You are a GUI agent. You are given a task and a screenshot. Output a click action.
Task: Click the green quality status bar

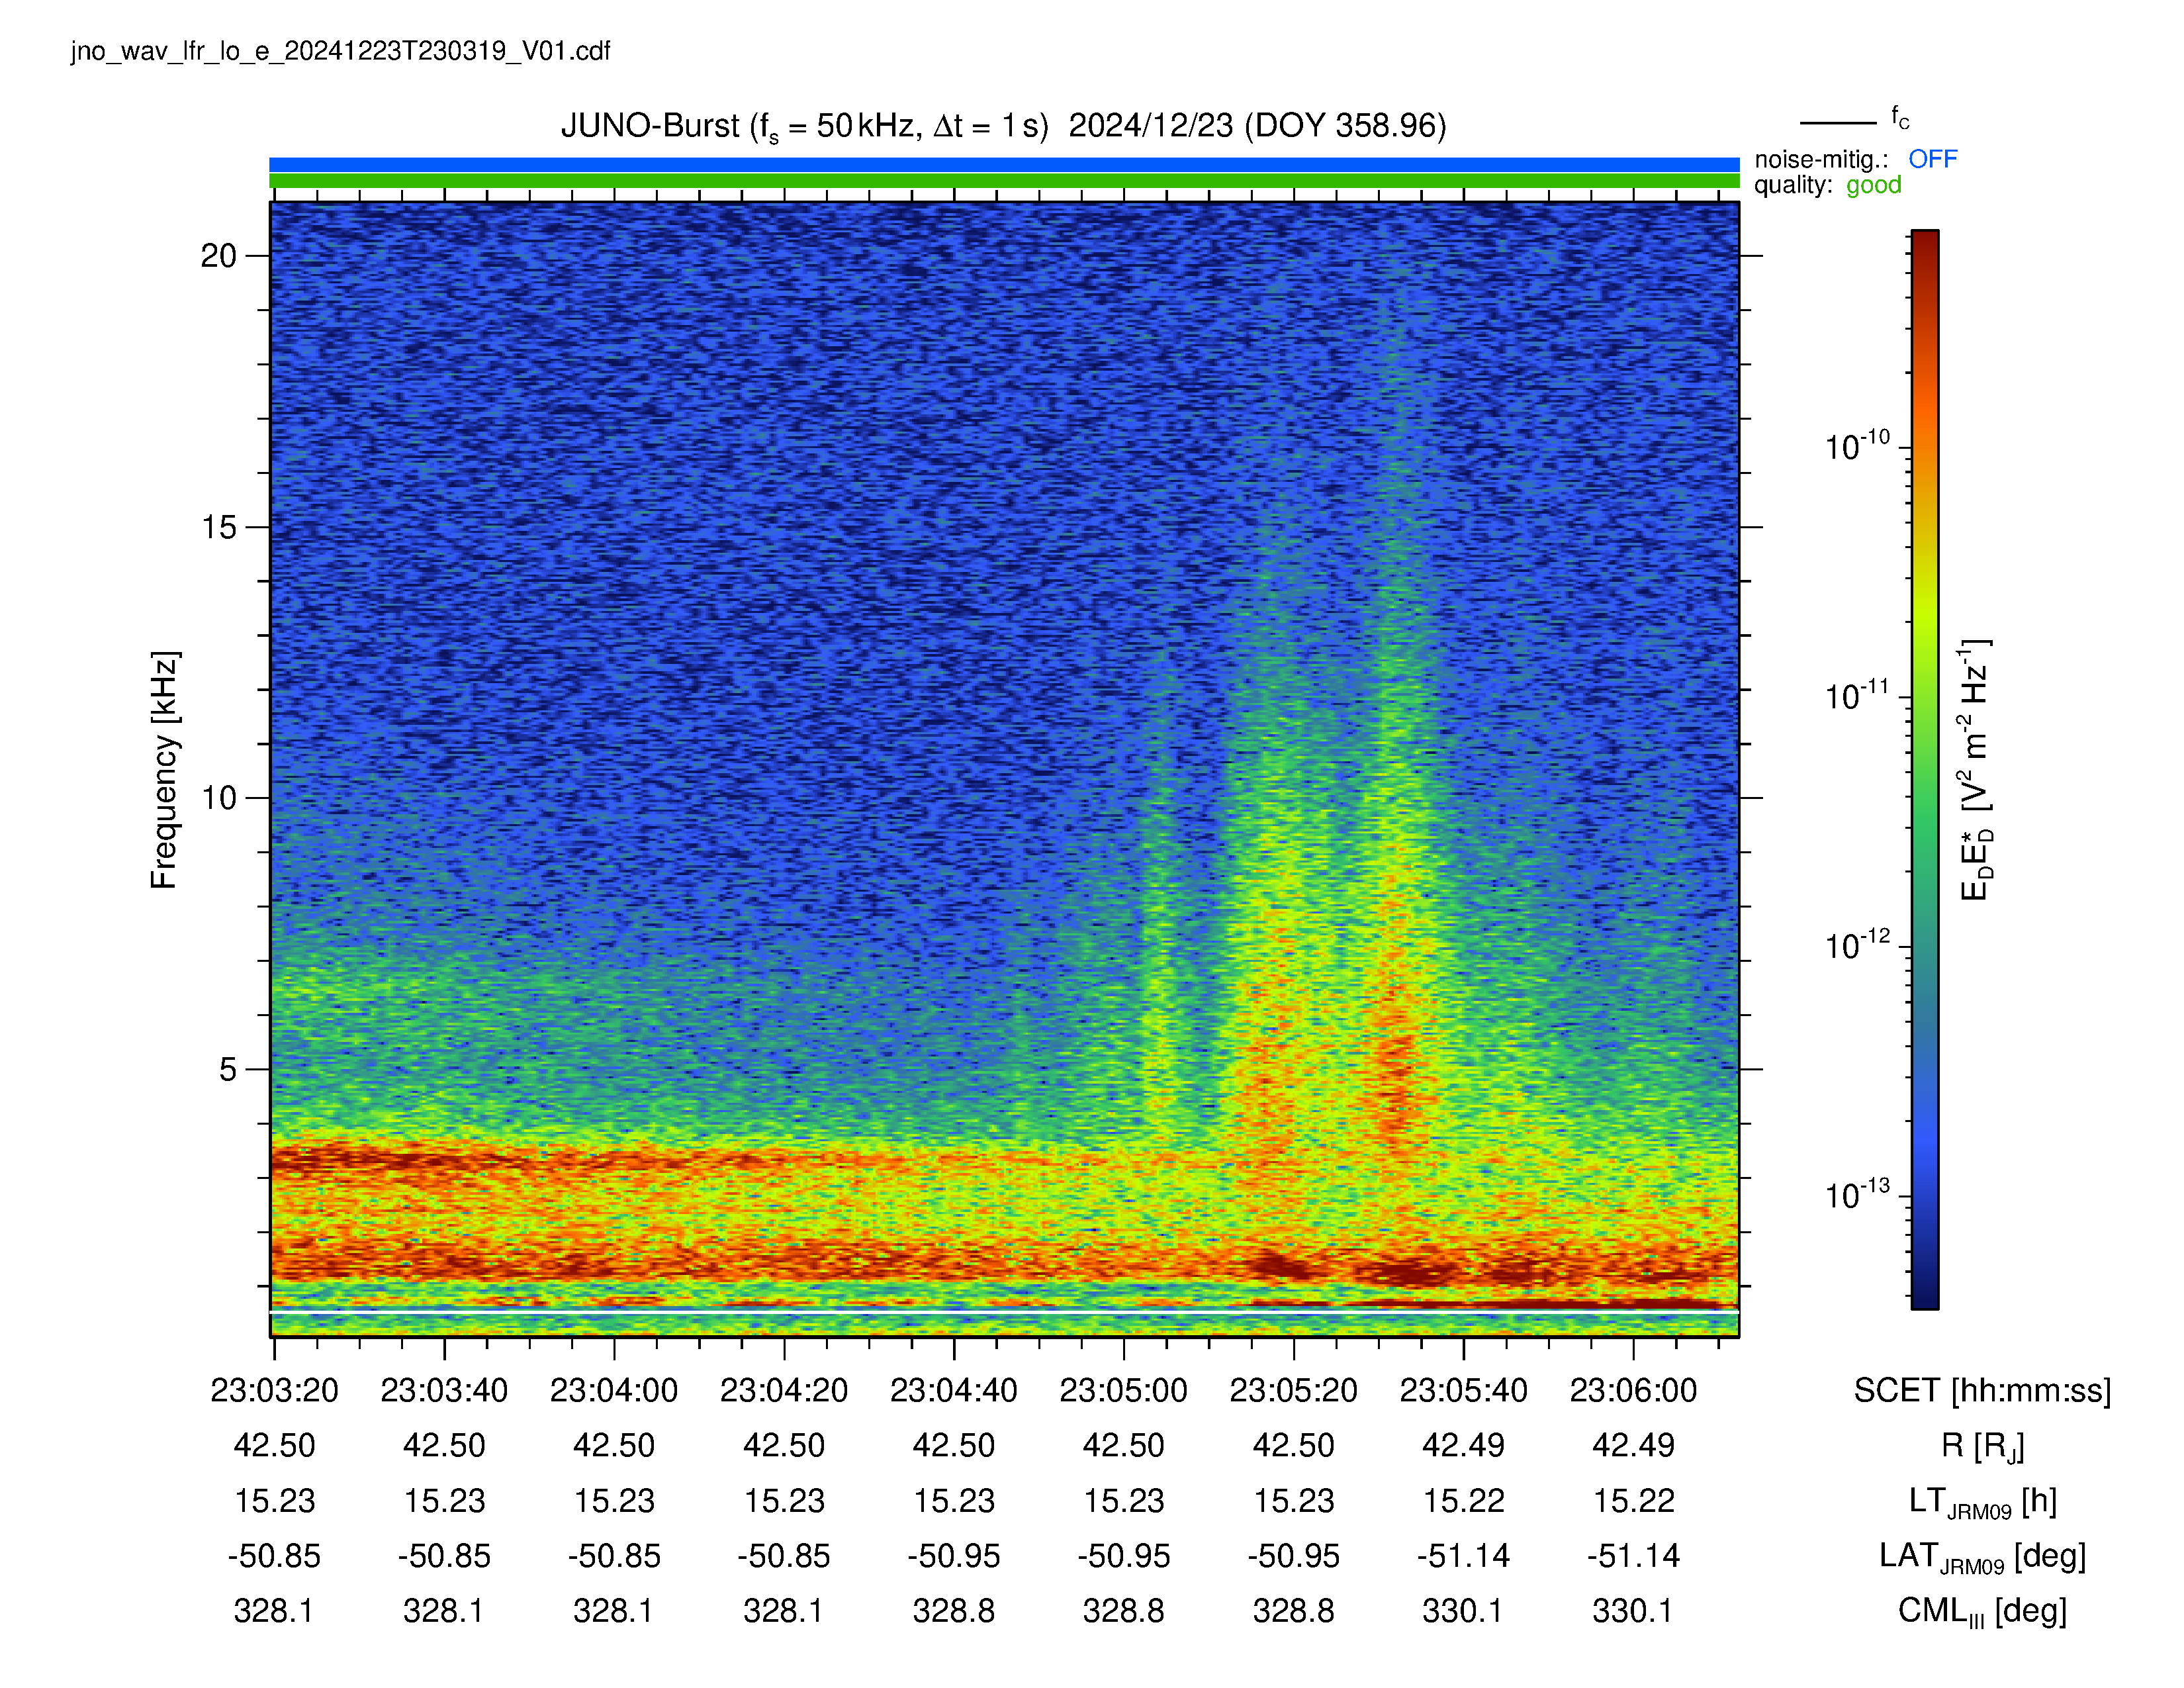(x=1004, y=181)
